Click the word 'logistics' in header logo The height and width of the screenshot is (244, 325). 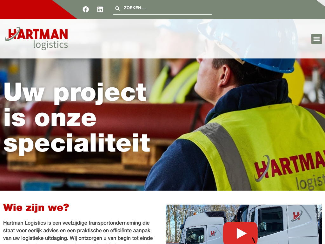(50, 45)
